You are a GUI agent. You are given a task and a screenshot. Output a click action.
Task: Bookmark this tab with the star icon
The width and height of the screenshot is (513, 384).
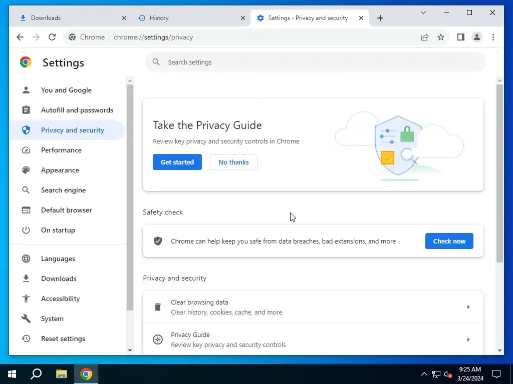click(x=441, y=37)
